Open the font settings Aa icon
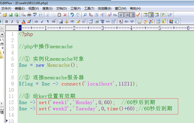The image size is (194, 123). pyautogui.click(x=109, y=15)
